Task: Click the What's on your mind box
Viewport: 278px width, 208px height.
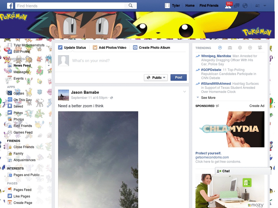Action: [128, 61]
